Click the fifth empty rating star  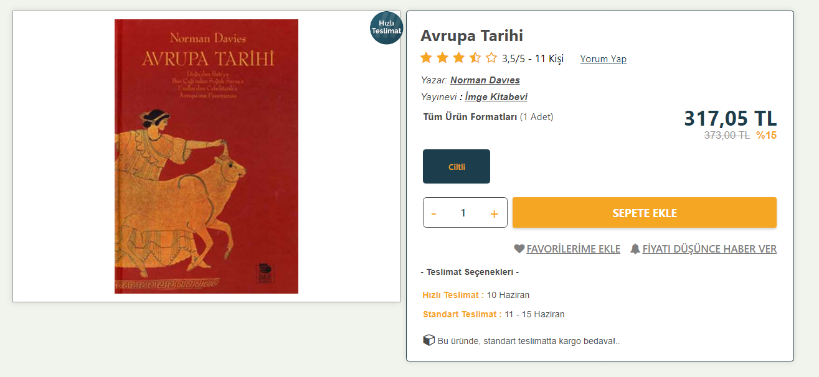[491, 58]
